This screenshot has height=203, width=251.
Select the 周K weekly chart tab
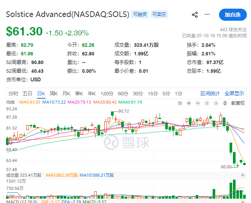[54, 93]
